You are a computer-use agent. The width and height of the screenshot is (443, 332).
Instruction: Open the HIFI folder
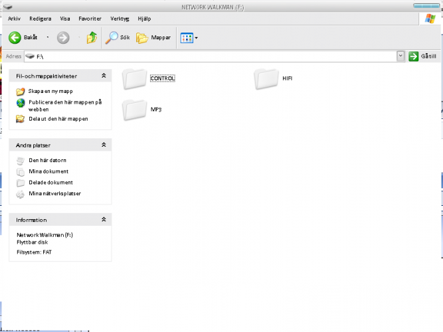(266, 78)
